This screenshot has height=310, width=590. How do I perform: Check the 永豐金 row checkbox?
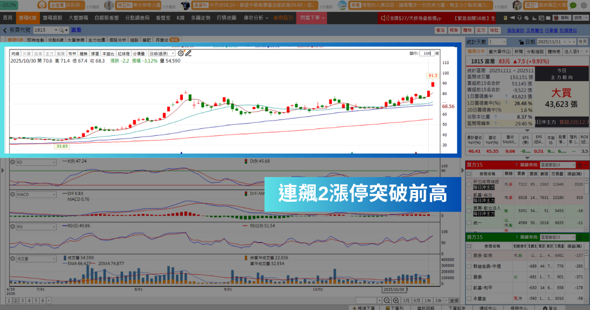(470, 299)
